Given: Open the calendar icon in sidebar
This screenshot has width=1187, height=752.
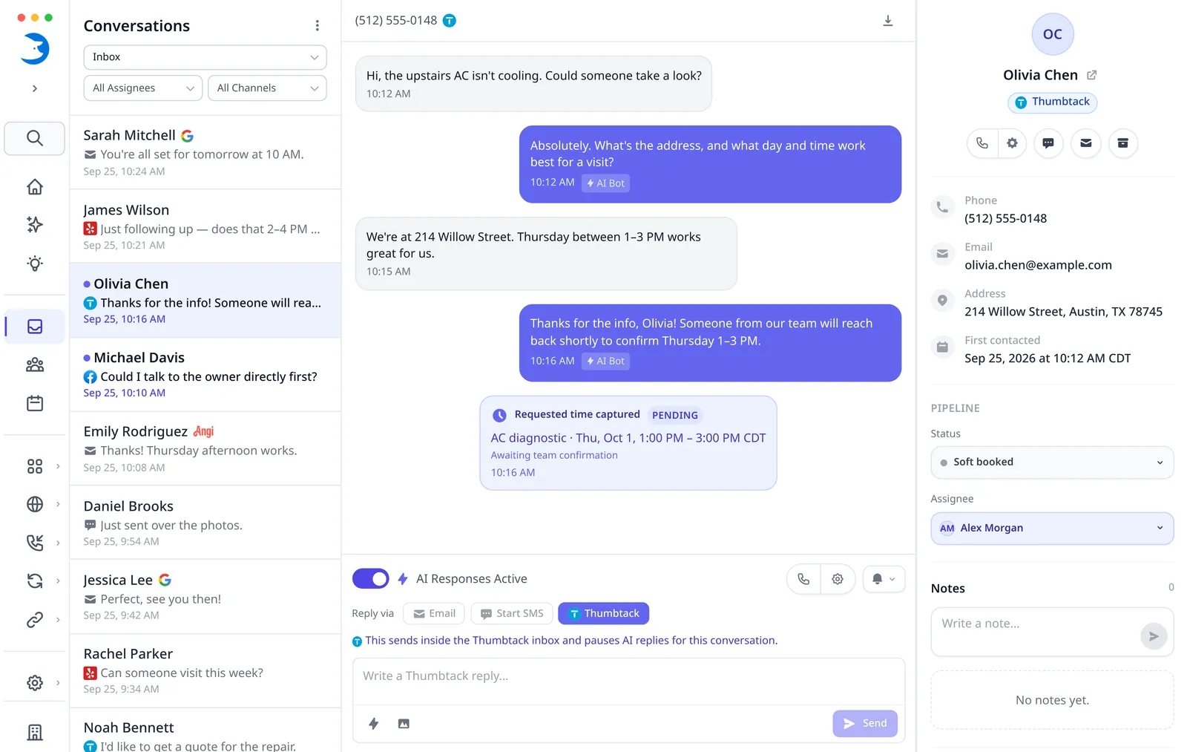Looking at the screenshot, I should (x=35, y=404).
